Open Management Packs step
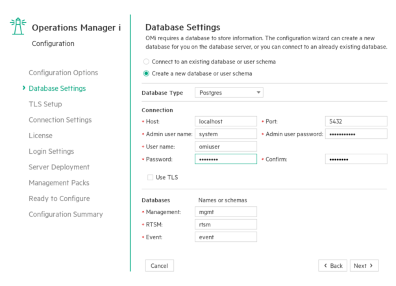The image size is (396, 286). [59, 183]
